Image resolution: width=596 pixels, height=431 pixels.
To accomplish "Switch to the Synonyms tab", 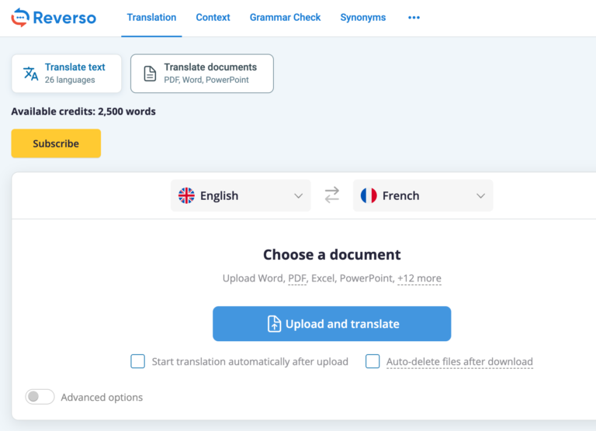I will (x=362, y=18).
